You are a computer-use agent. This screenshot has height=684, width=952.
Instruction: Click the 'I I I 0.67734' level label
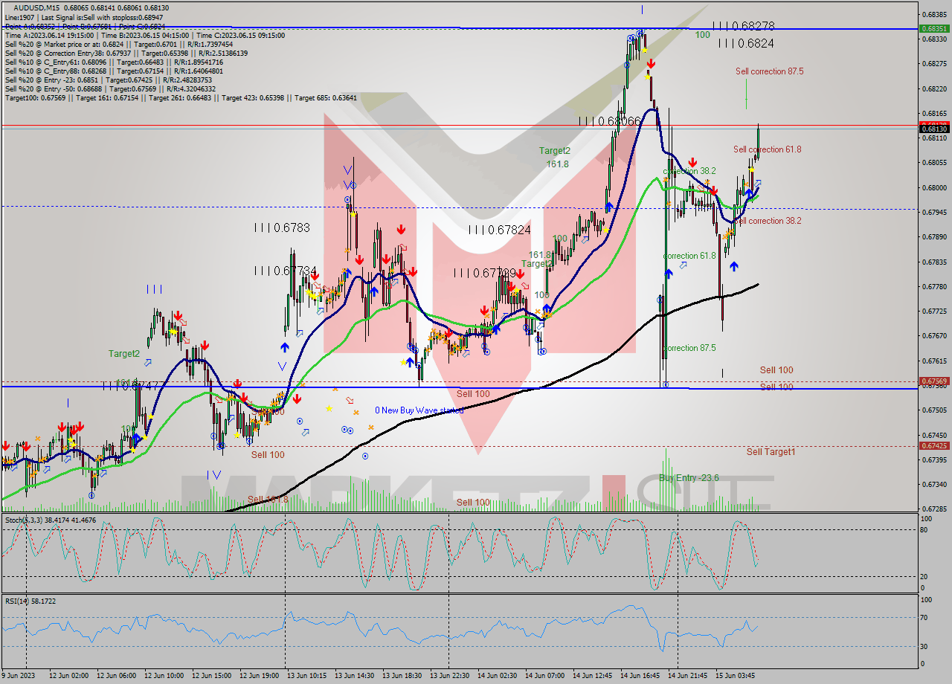pos(285,271)
